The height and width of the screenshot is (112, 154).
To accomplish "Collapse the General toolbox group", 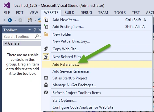I will click(x=6, y=43).
